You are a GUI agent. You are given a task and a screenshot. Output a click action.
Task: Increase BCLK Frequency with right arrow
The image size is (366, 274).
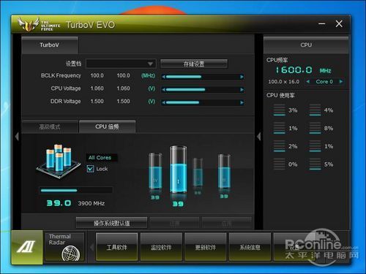242,77
